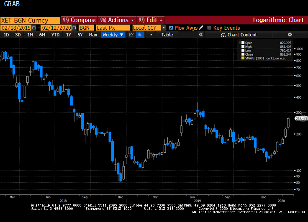Click the end date field 02/12/2020
The image size is (308, 222).
(x=56, y=28)
